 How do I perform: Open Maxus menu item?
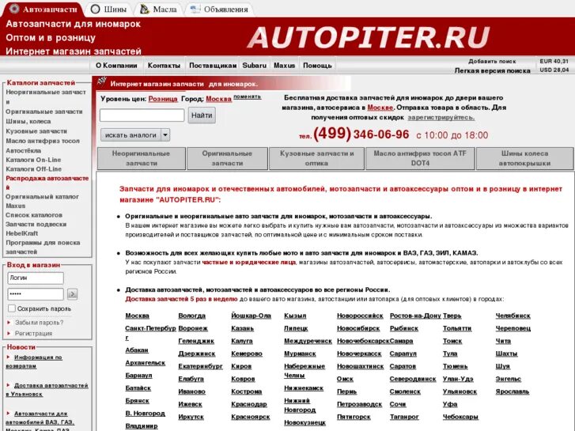284,66
